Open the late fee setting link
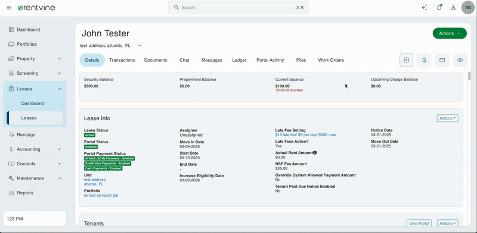This screenshot has width=477, height=233. click(305, 135)
